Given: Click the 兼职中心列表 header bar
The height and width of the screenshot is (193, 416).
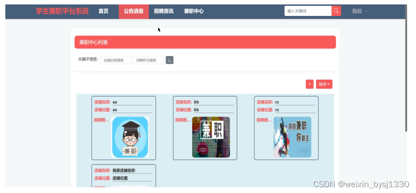Looking at the screenshot, I should (205, 42).
